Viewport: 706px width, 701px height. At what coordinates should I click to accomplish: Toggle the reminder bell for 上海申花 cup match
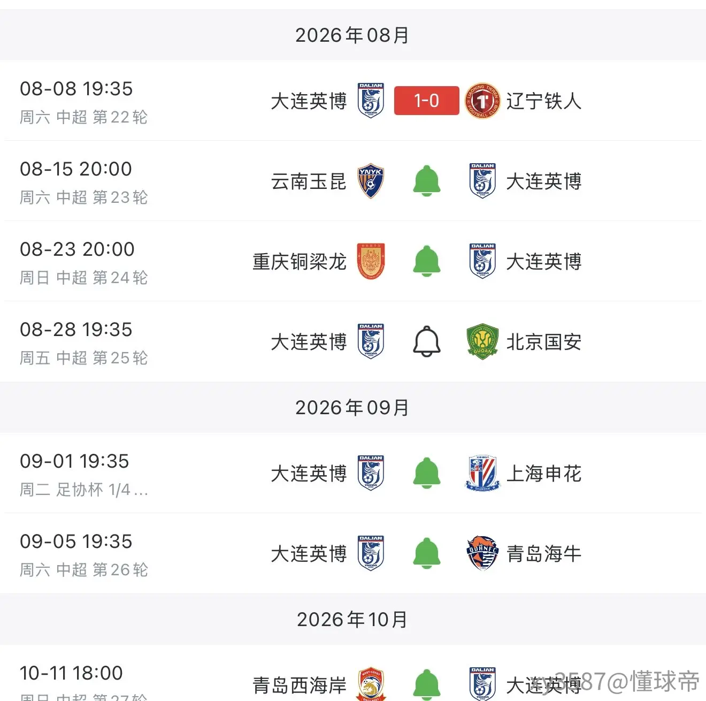427,473
